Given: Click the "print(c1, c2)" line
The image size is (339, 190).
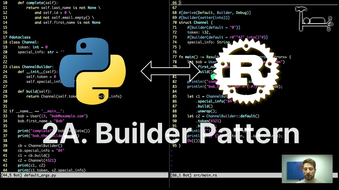Looking at the screenshot, I should (32, 165).
